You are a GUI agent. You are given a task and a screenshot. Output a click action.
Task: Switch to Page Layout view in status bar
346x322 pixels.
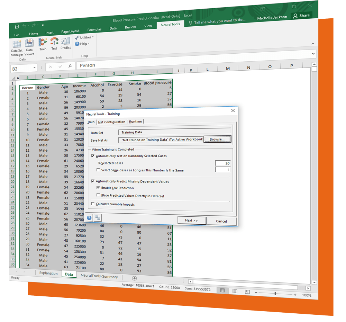(x=235, y=291)
